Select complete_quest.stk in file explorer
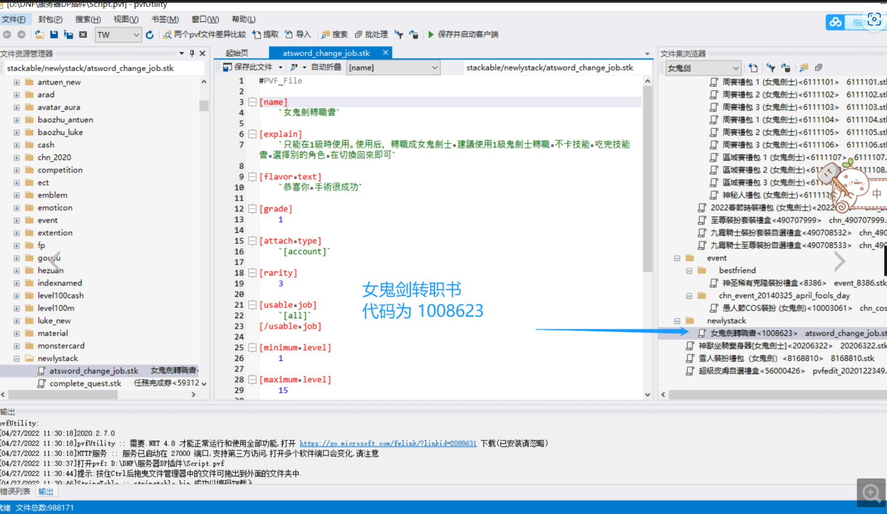The width and height of the screenshot is (887, 514). tap(85, 384)
